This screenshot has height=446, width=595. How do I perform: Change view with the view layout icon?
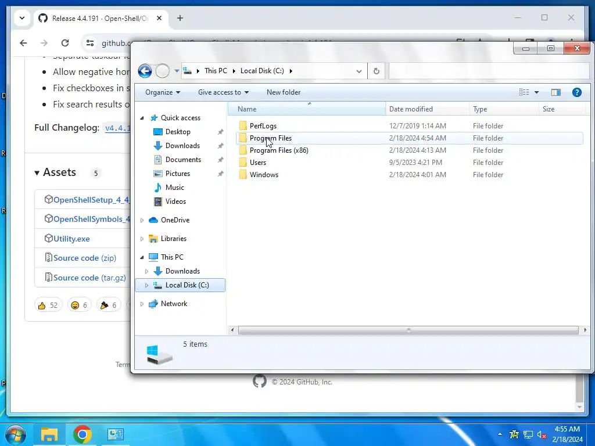point(524,92)
